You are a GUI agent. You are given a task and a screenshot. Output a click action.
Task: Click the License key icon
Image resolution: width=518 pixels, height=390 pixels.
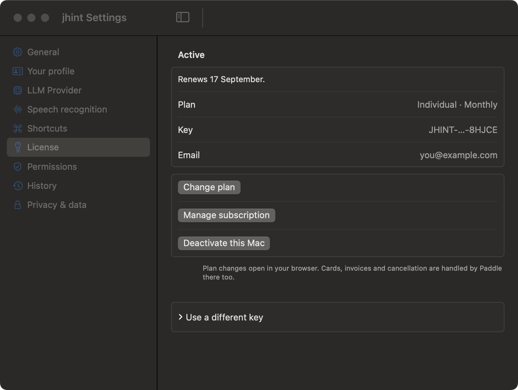18,147
